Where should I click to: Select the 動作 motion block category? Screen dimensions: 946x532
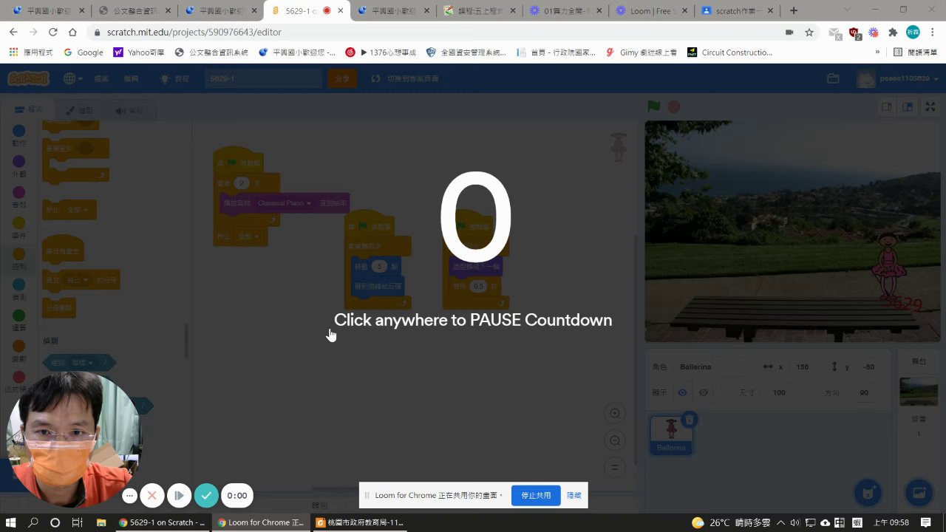18,136
